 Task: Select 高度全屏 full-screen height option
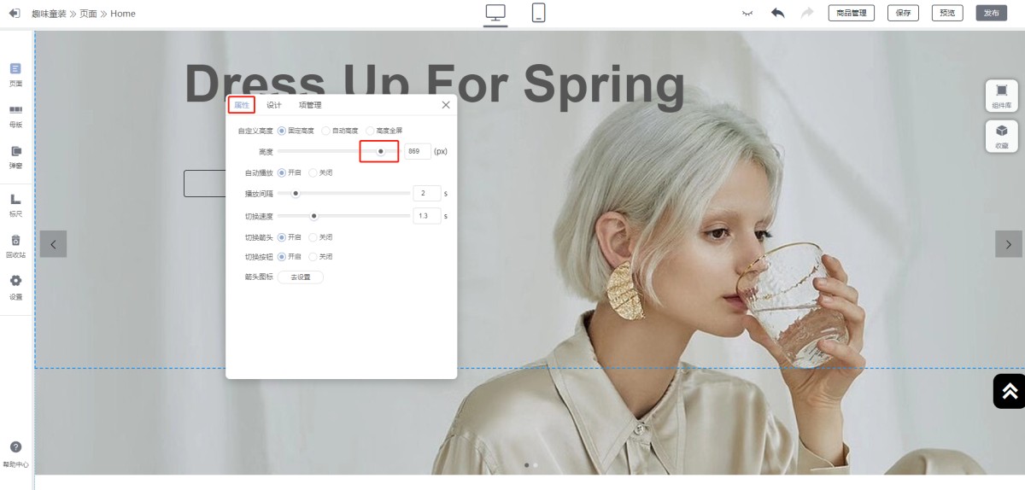click(x=370, y=131)
